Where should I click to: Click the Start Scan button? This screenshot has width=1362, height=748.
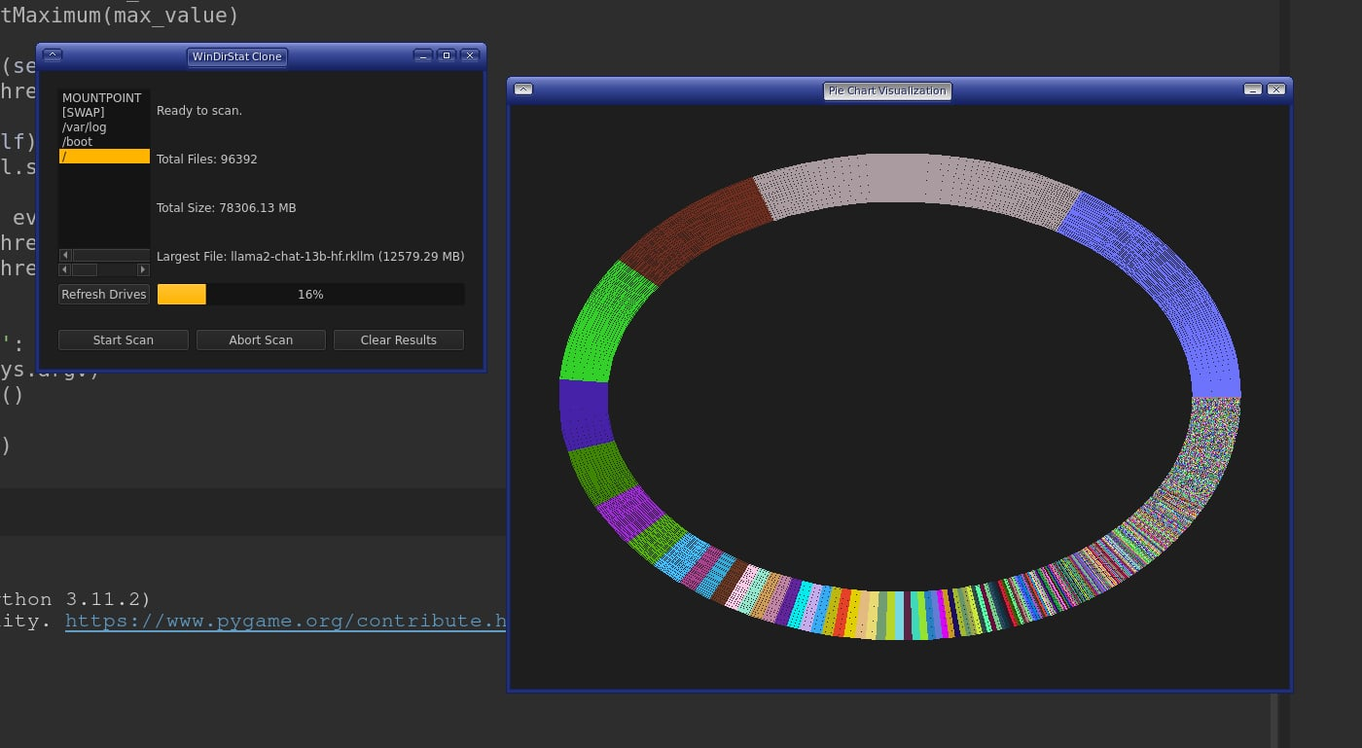[x=124, y=339]
